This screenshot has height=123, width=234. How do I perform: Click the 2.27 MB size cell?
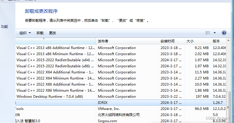pos(201,78)
